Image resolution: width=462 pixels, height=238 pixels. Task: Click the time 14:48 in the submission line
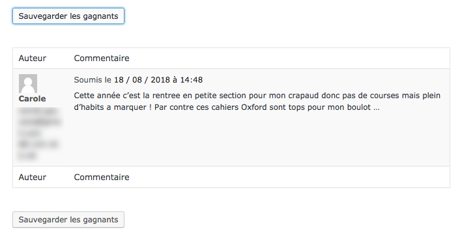point(192,80)
